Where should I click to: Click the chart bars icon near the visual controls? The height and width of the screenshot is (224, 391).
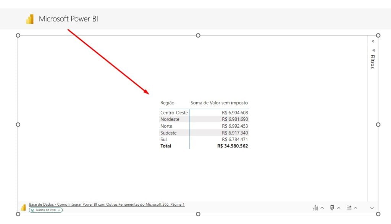point(316,208)
